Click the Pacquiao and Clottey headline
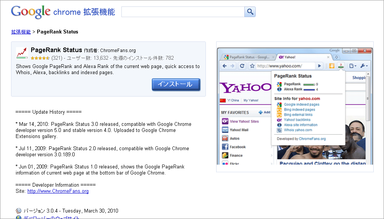The image size is (384, 219). (x=322, y=163)
